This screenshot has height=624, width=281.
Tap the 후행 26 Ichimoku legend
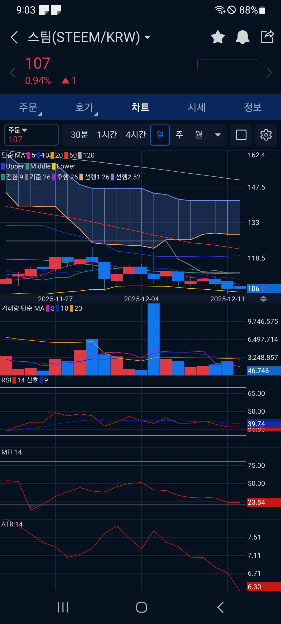(x=65, y=177)
